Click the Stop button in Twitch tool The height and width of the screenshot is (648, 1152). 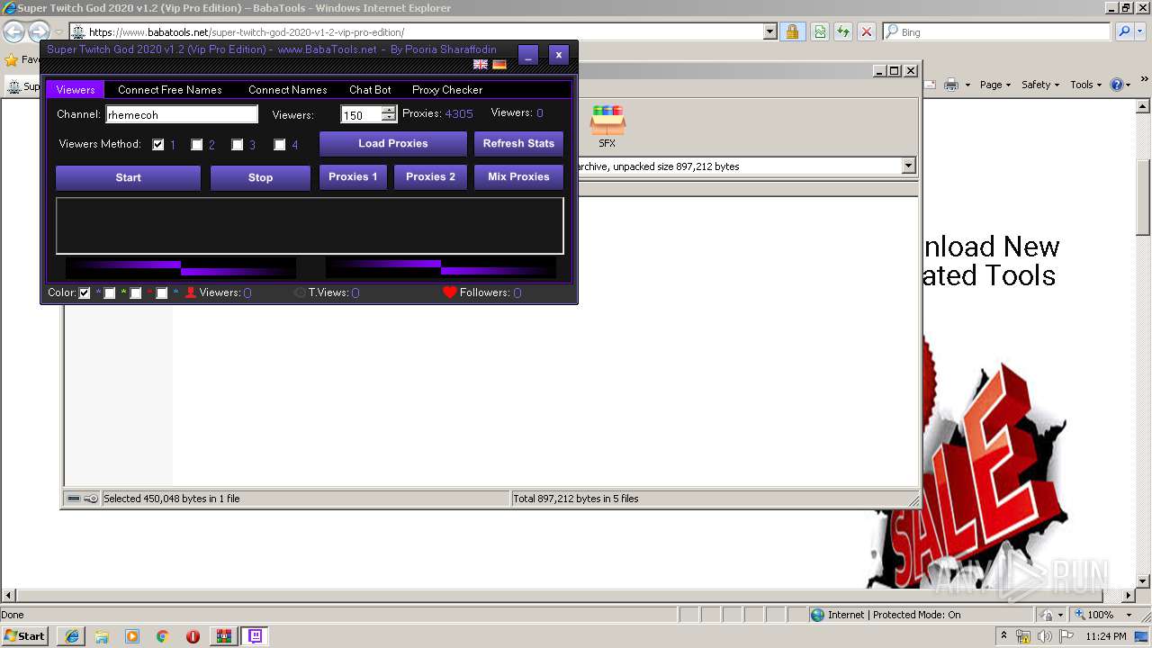260,177
